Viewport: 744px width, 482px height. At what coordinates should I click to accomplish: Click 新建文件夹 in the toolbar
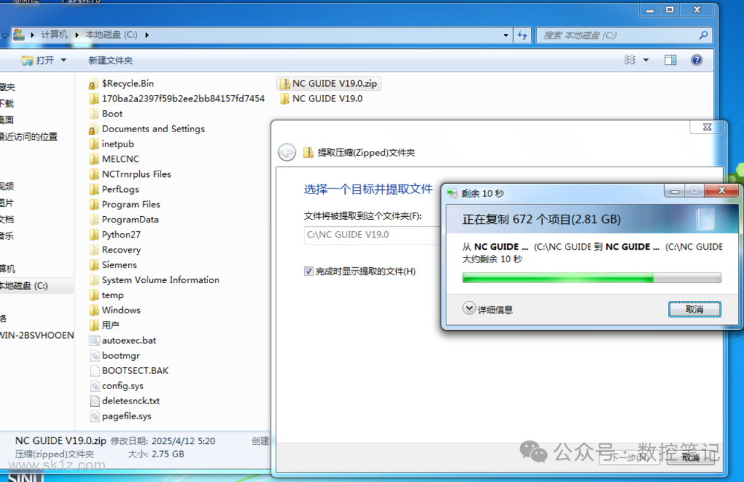tap(110, 61)
